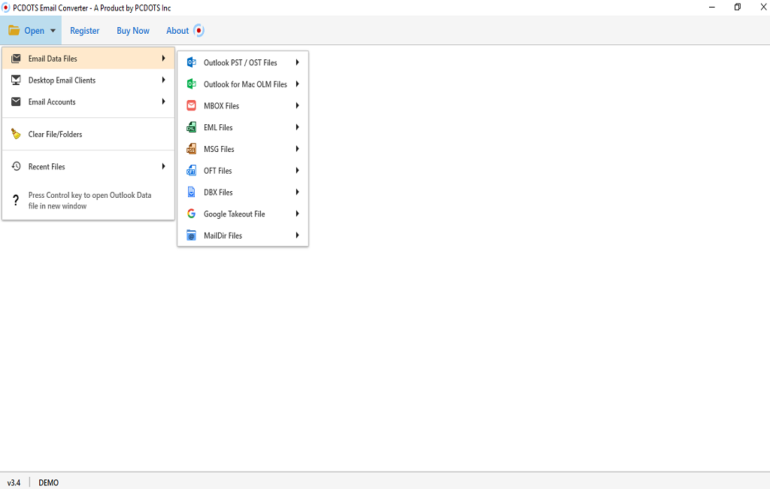Click the Google Takeout G icon

(192, 214)
